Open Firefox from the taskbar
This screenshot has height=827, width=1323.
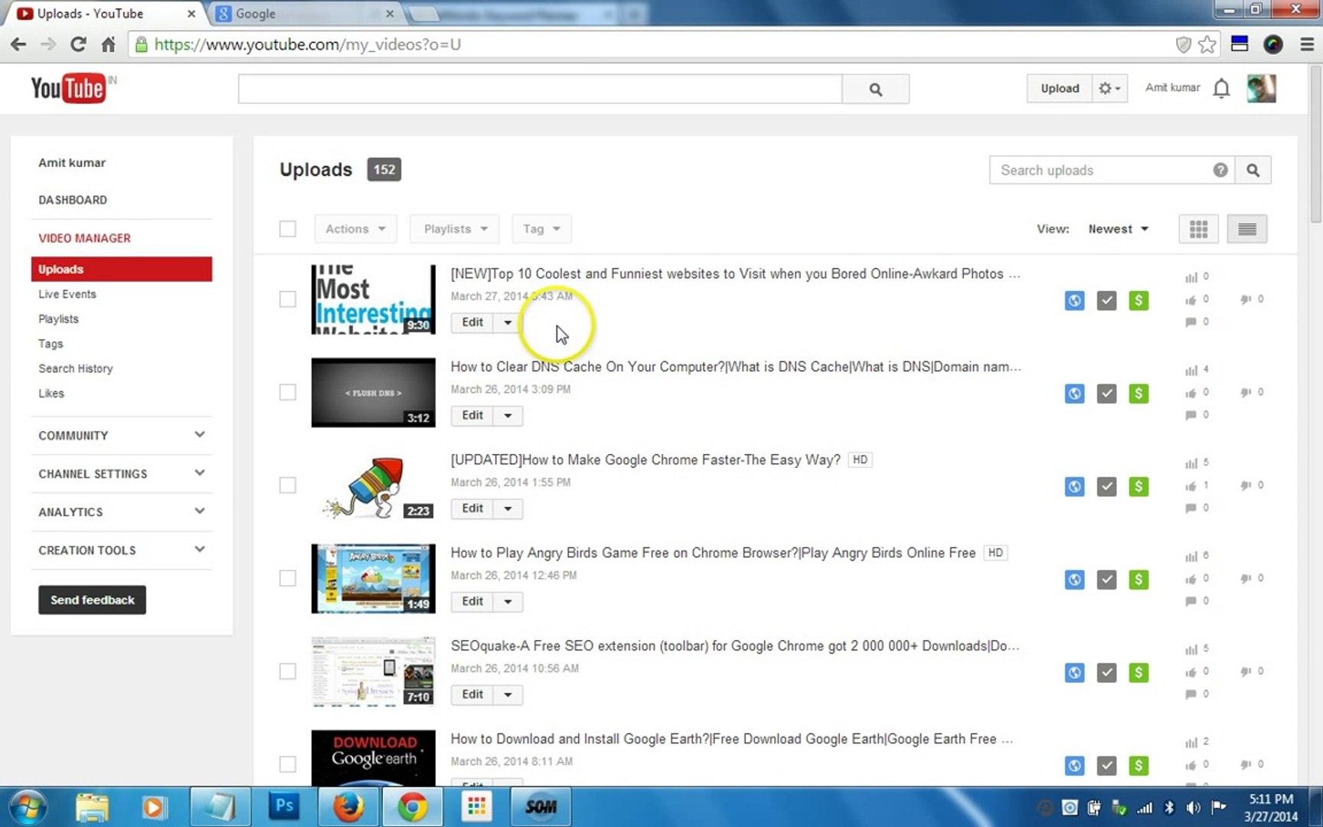pos(348,807)
